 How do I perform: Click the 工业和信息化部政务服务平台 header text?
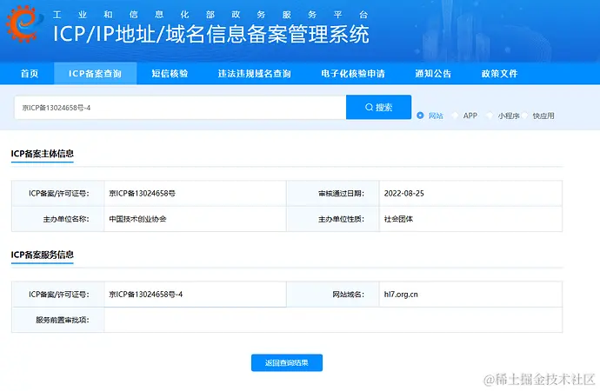click(x=210, y=15)
